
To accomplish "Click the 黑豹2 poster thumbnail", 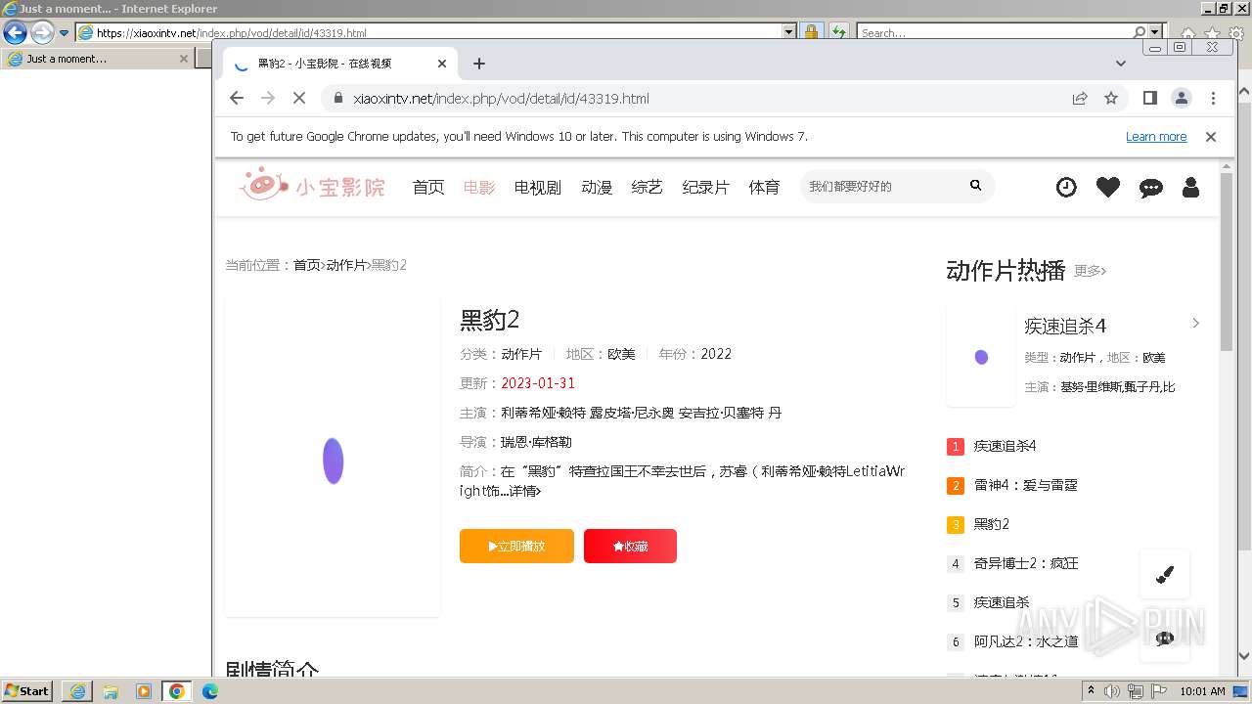I will [x=333, y=458].
